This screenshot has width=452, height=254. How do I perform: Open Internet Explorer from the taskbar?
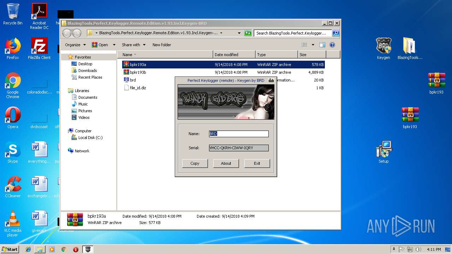[x=28, y=249]
